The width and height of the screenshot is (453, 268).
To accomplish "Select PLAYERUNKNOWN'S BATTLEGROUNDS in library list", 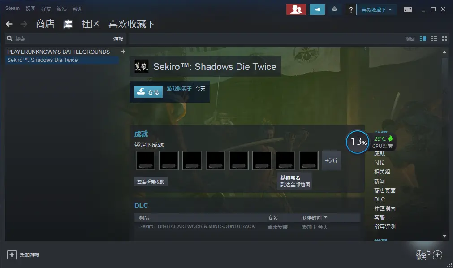I will coord(58,52).
